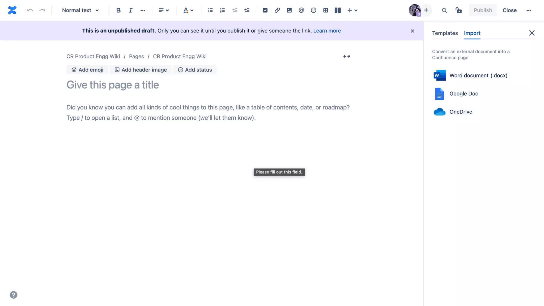
Task: Insert a bullet list
Action: [210, 10]
